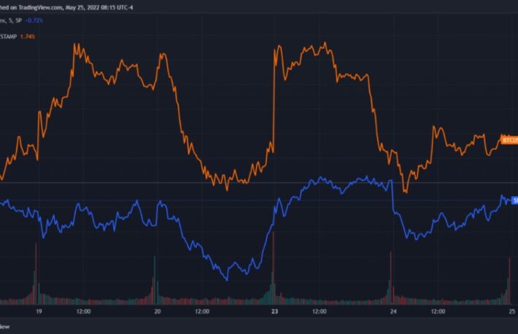Viewport: 518px width, 334px height.
Task: Click the 12:00 label after date 24
Action: coord(438,311)
